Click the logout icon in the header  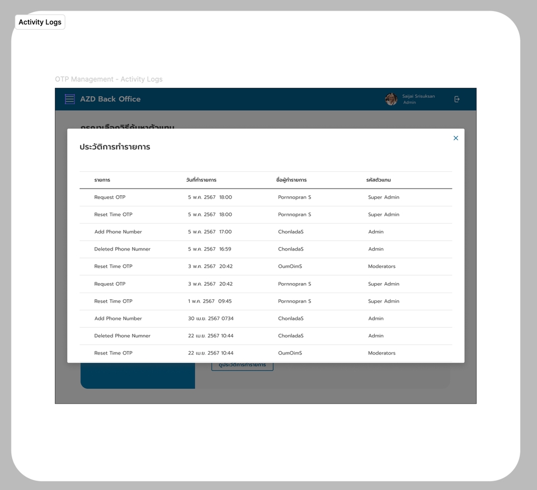pos(457,98)
